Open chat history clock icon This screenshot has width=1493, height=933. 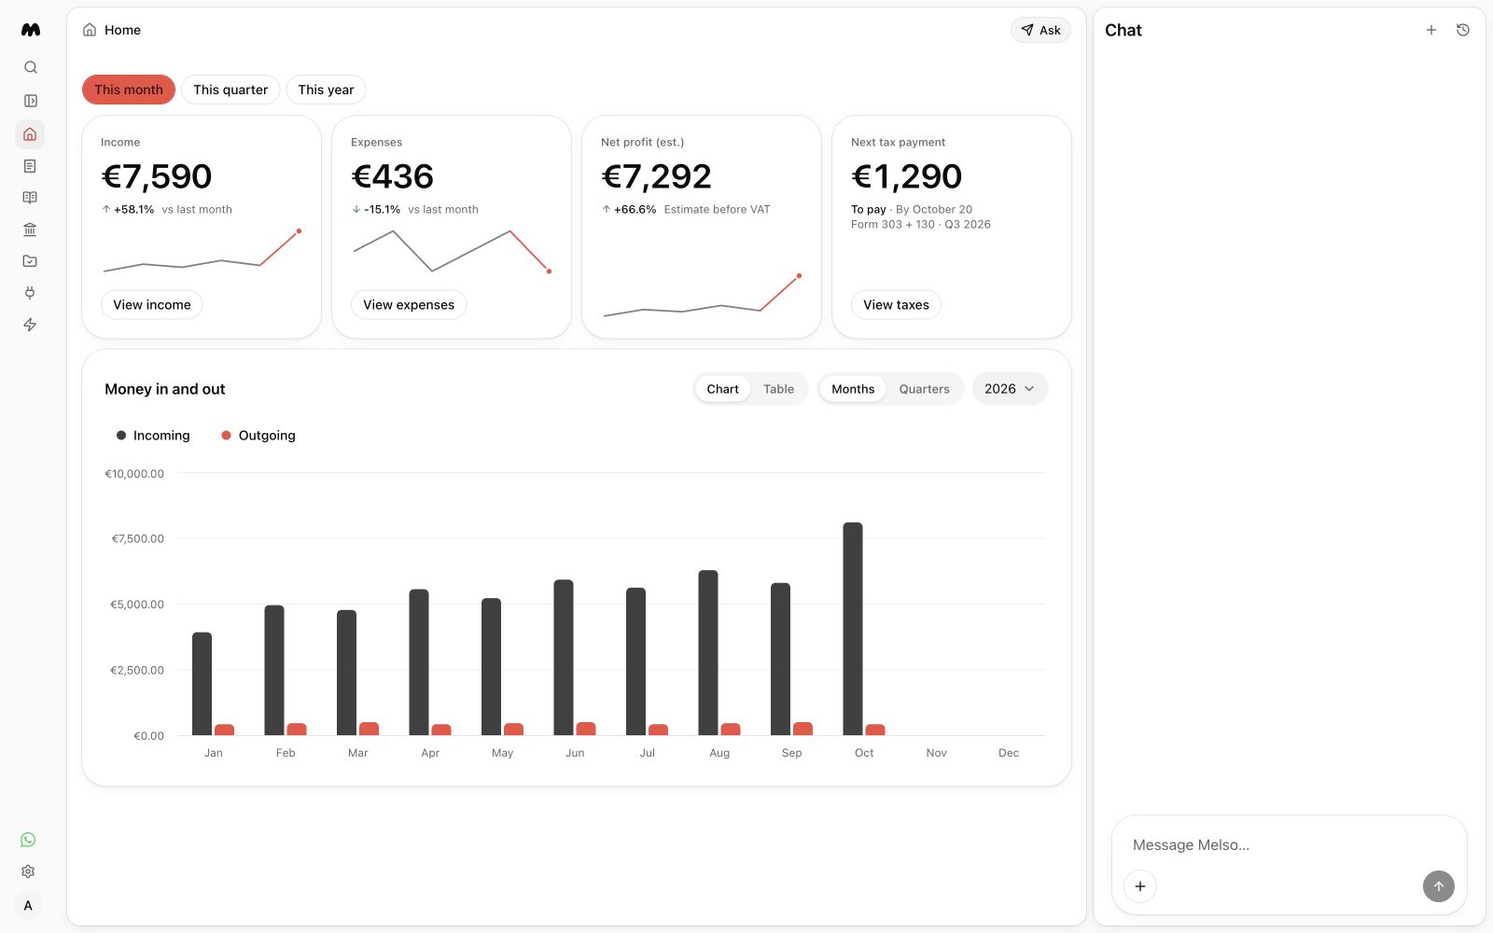(x=1462, y=30)
